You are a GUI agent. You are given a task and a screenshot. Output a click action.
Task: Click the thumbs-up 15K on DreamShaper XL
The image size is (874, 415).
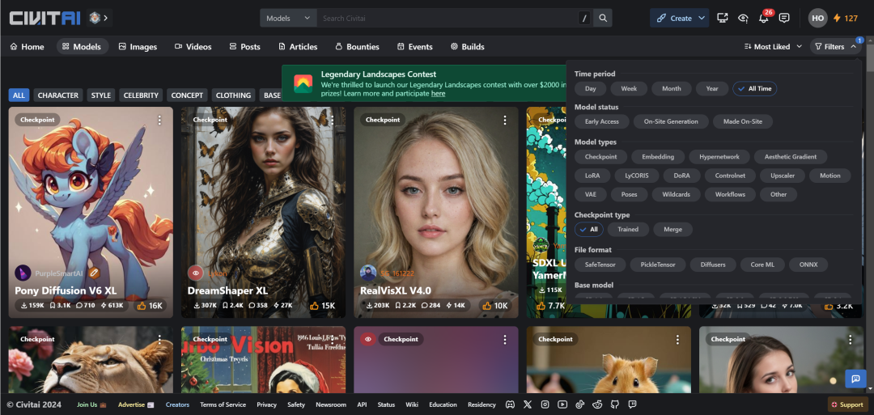322,306
